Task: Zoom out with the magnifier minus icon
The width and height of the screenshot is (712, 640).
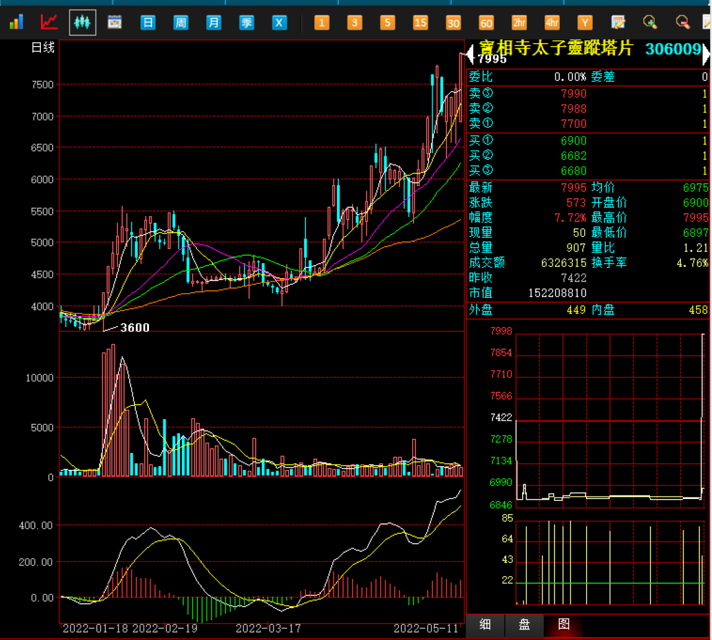Action: point(683,22)
